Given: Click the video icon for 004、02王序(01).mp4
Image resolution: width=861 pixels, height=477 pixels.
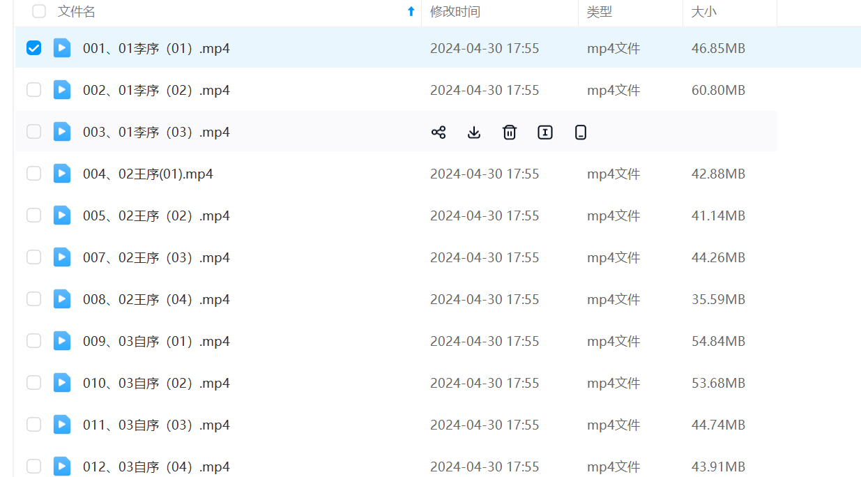Looking at the screenshot, I should pos(62,174).
